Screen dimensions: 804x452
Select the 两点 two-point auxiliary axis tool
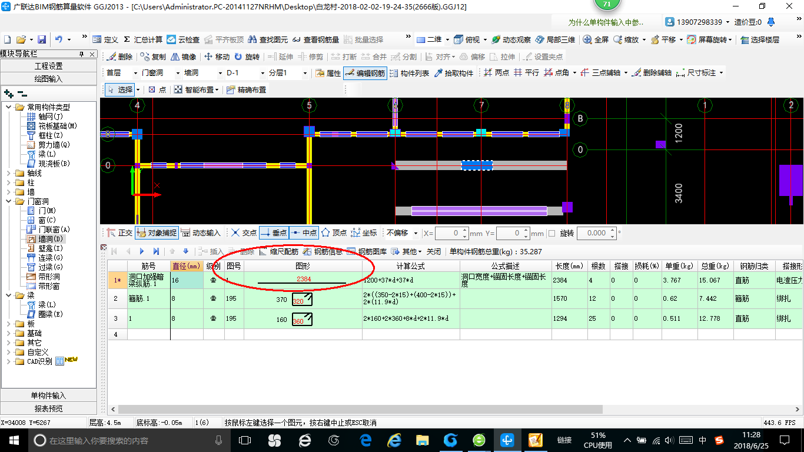[x=496, y=73]
